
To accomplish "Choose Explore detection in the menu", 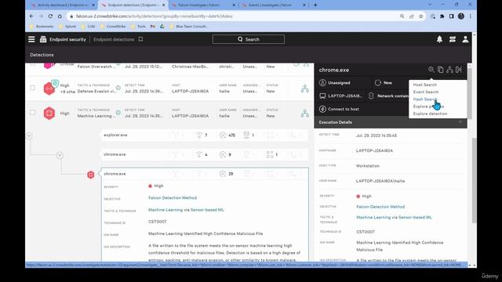I will click(x=430, y=114).
